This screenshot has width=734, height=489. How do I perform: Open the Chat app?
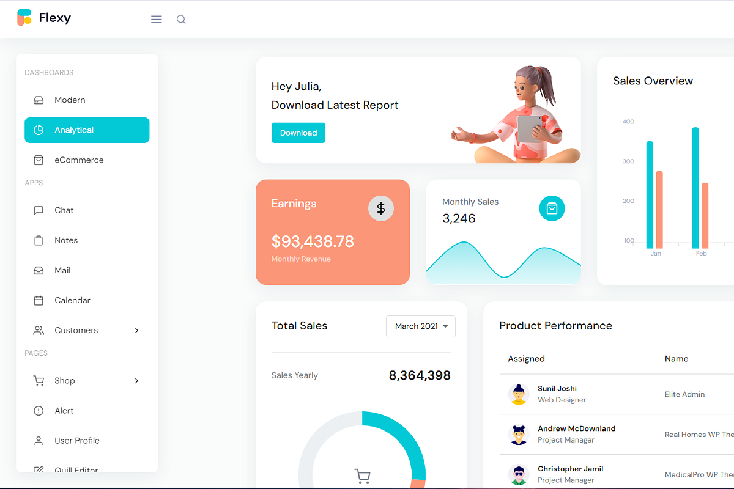tap(87, 210)
